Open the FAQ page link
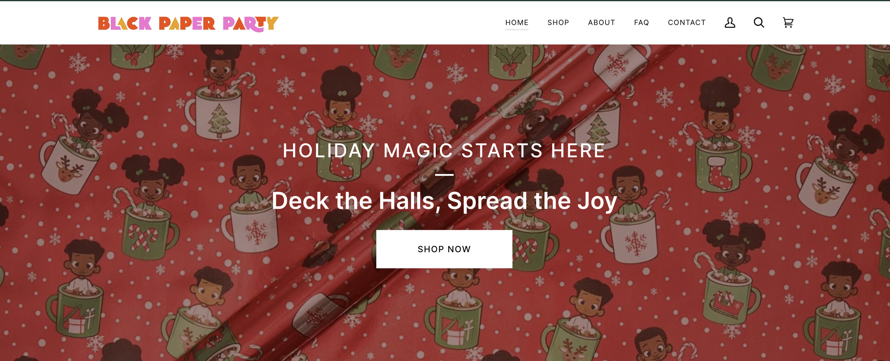The image size is (890, 361). pos(642,22)
